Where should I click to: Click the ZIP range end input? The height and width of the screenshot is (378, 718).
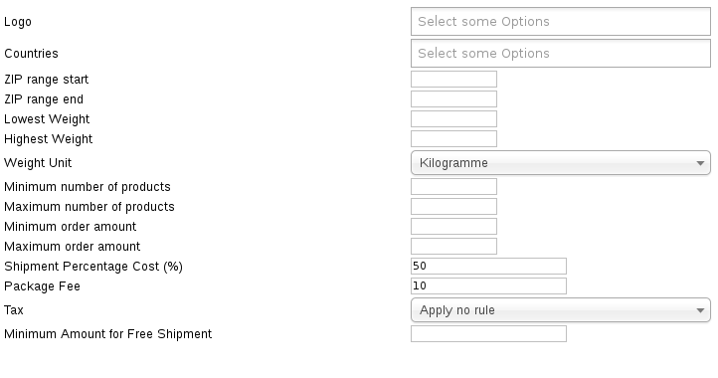coord(453,98)
